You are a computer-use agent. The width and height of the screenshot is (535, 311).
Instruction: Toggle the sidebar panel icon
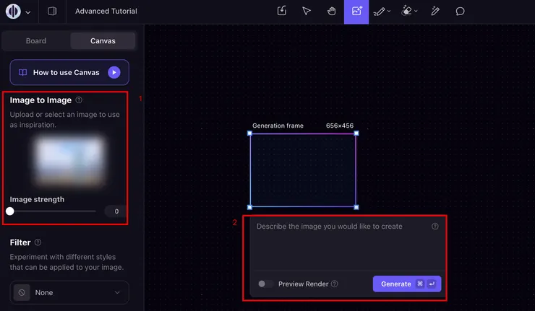click(52, 12)
